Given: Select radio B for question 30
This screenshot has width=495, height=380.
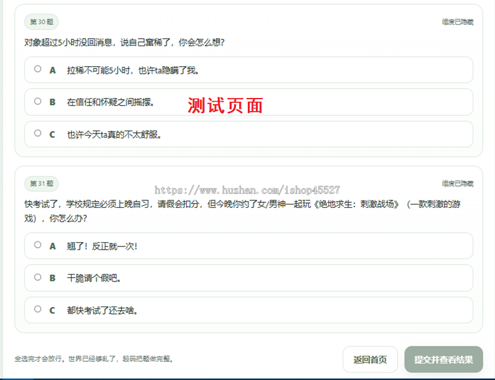Looking at the screenshot, I should 37,101.
